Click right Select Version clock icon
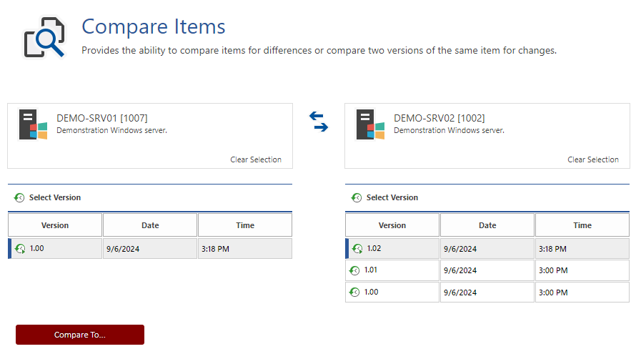641x359 pixels. (357, 197)
